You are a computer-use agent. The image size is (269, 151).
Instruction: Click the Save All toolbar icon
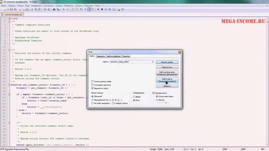[15, 10]
